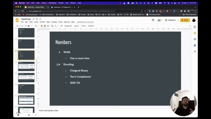
Task: Click the redo icon in toolbar
Action: click(x=25, y=26)
